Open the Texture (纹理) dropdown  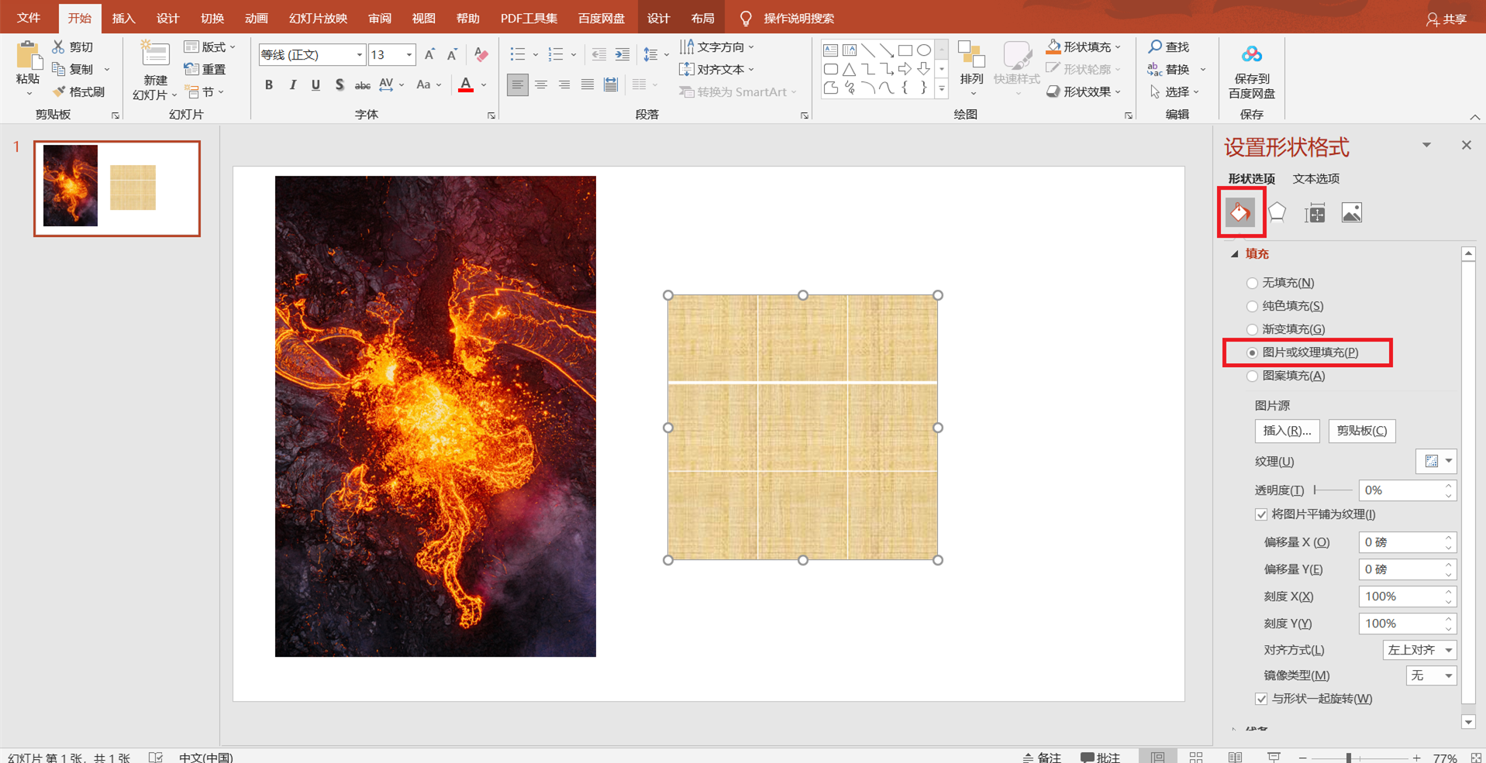1436,461
